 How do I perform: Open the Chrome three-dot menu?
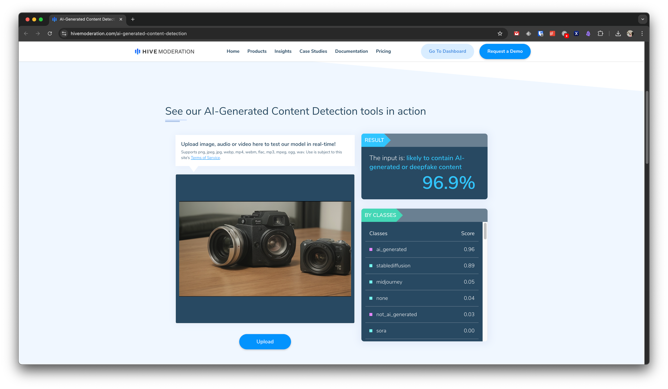(x=642, y=33)
